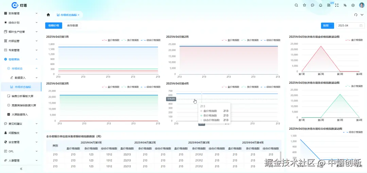This screenshot has width=367, height=173.
Task: Click the 财务管理 sidebar icon
Action: pyautogui.click(x=6, y=13)
